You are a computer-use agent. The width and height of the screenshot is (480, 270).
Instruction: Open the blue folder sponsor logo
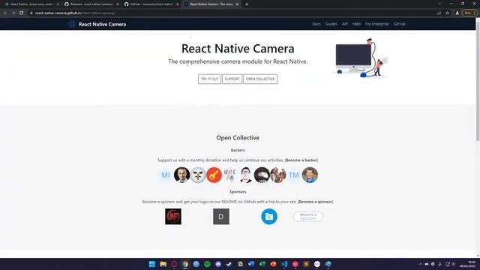[x=269, y=217]
